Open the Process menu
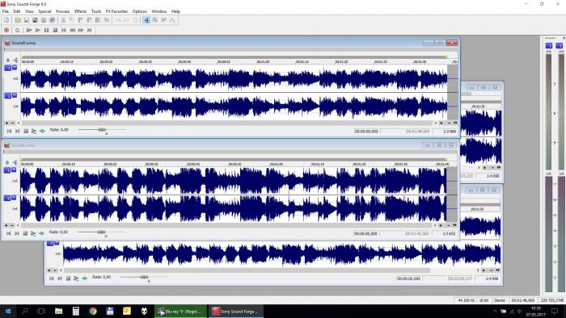 [63, 11]
